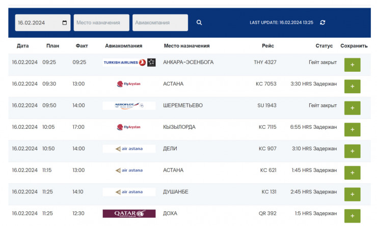Click the Место назначения input field
This screenshot has height=226, width=377.
tap(101, 22)
